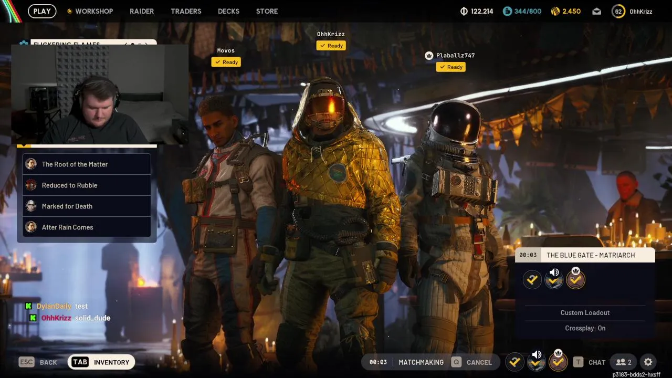Click the Workshop notification dot icon
The height and width of the screenshot is (378, 672).
tap(69, 11)
